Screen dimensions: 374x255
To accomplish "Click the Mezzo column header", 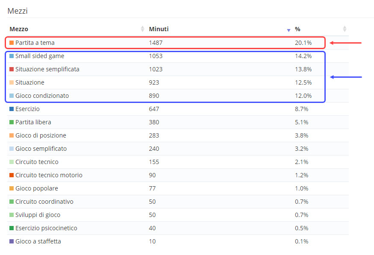I will 19,29.
